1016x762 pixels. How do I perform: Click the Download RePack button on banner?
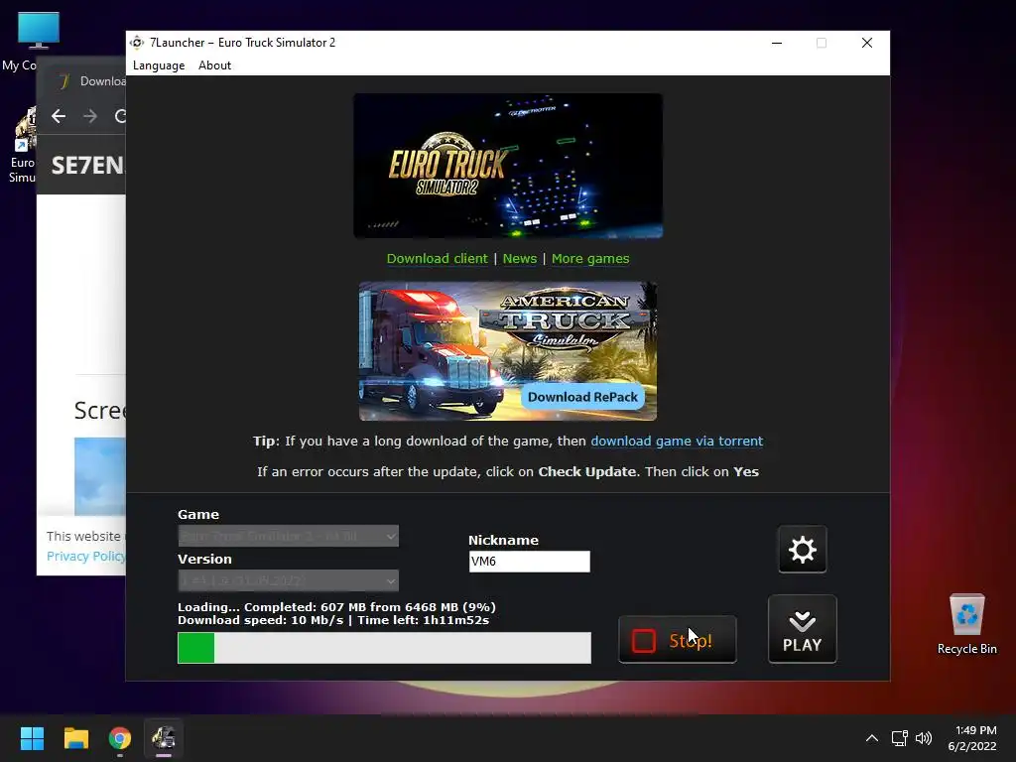pyautogui.click(x=582, y=397)
